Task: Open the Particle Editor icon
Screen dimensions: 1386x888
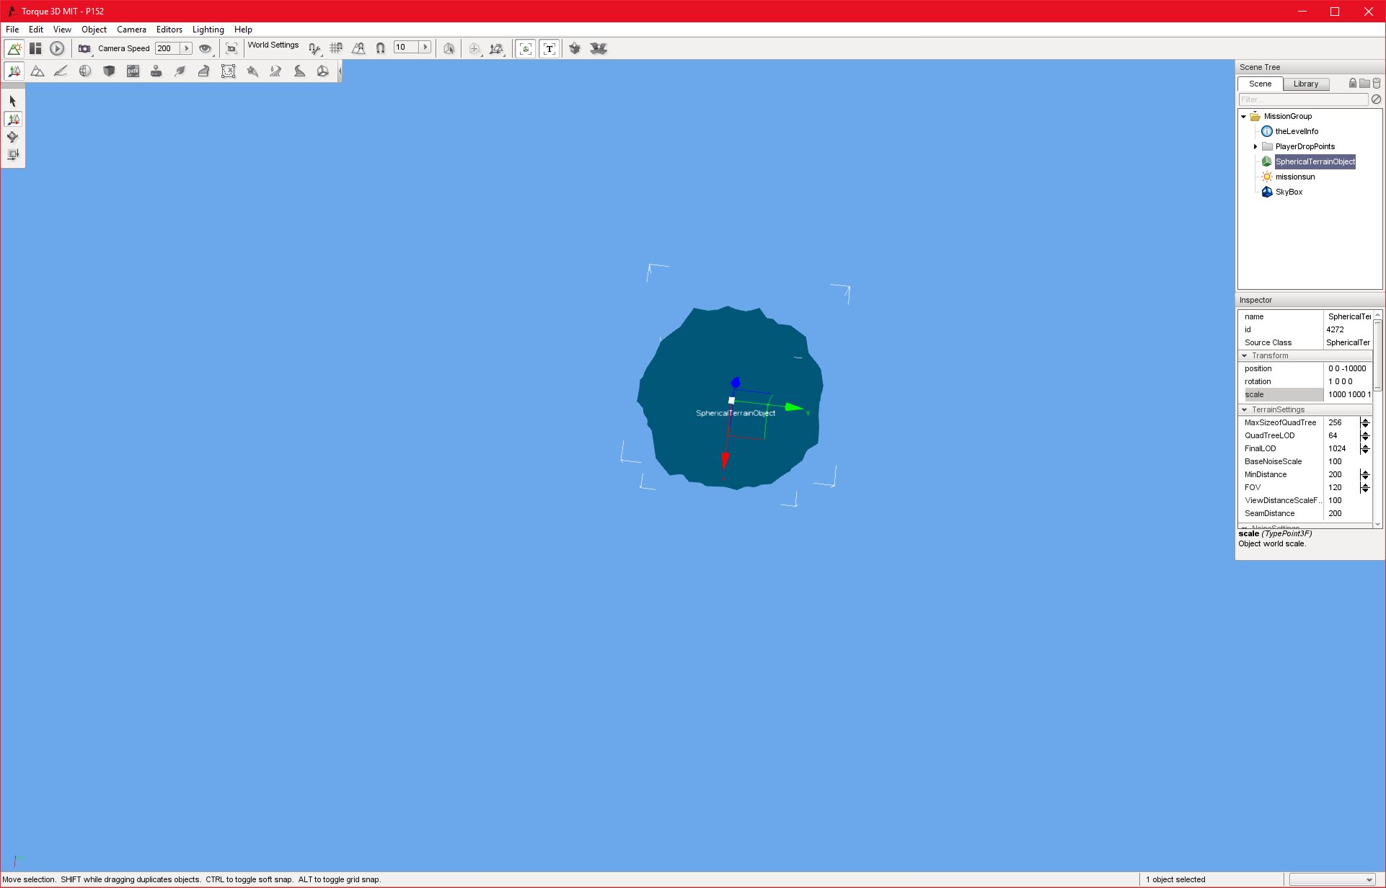Action: tap(252, 71)
